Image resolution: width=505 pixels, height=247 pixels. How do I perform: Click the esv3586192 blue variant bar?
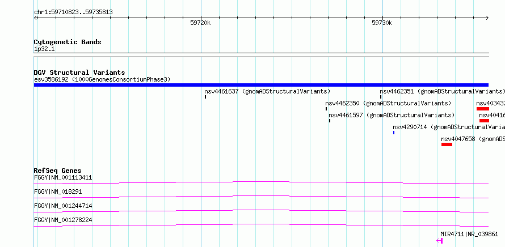[x=261, y=85]
